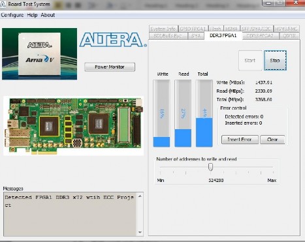Click the 'Inserted errors: 0' text

coord(244,123)
